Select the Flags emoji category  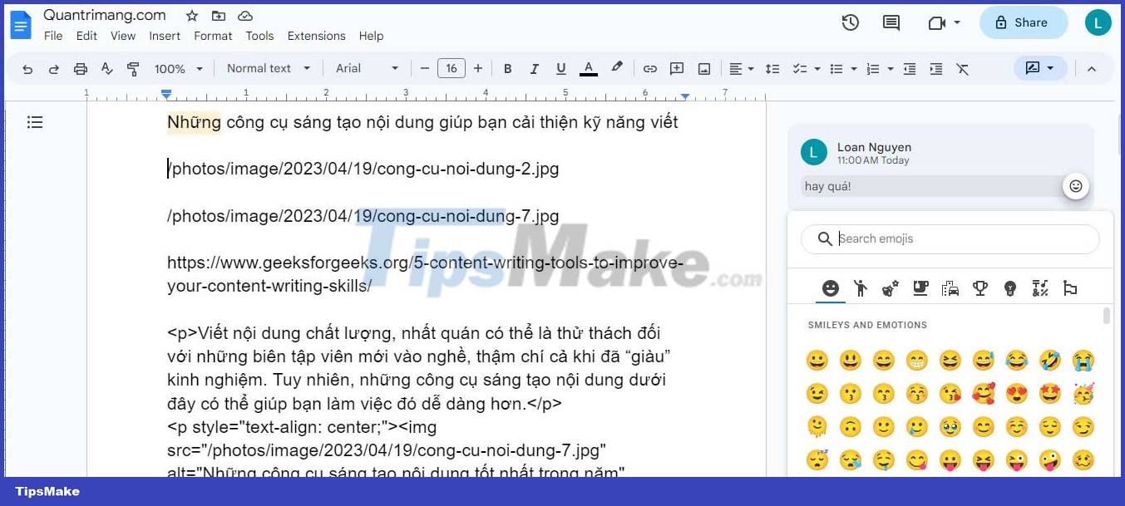[1070, 287]
